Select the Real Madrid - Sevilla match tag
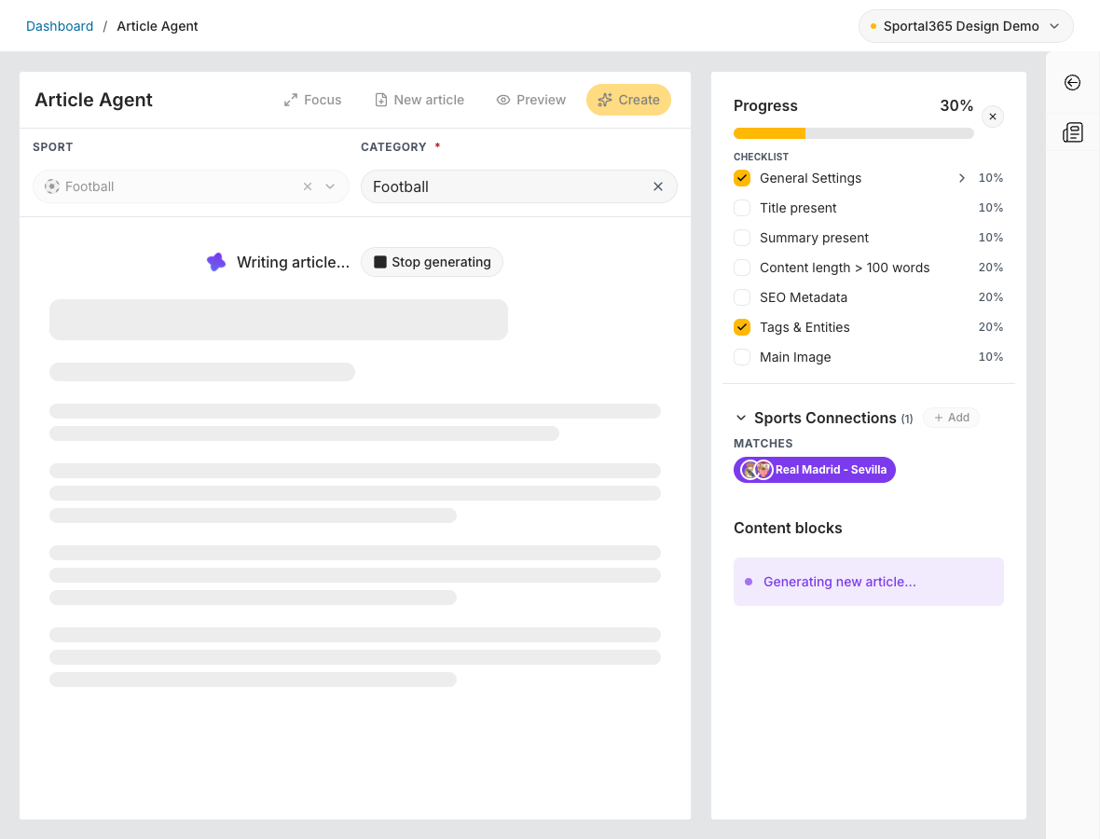 pos(815,470)
